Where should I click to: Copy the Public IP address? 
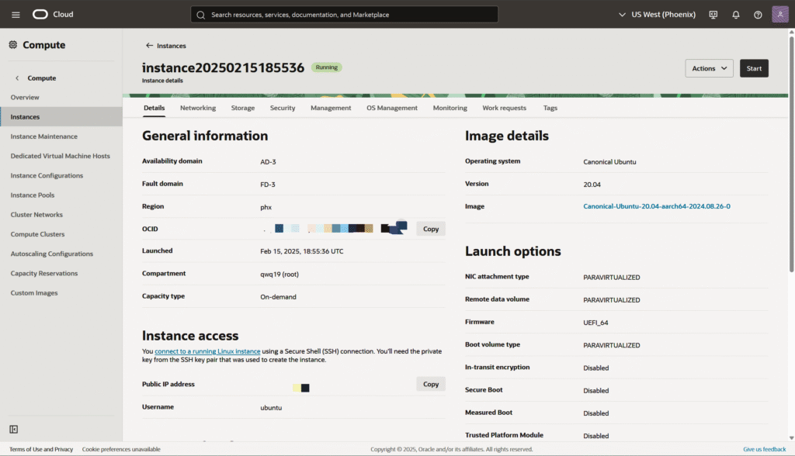[x=431, y=384]
